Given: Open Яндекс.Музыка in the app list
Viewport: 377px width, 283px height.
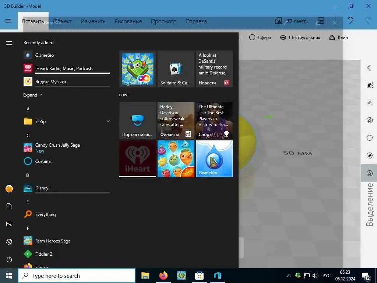Looking at the screenshot, I should [50, 81].
